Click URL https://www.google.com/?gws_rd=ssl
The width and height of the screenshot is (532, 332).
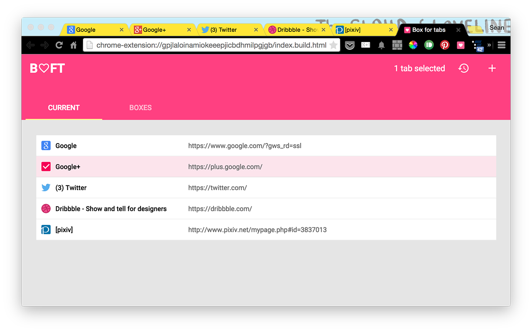(245, 146)
